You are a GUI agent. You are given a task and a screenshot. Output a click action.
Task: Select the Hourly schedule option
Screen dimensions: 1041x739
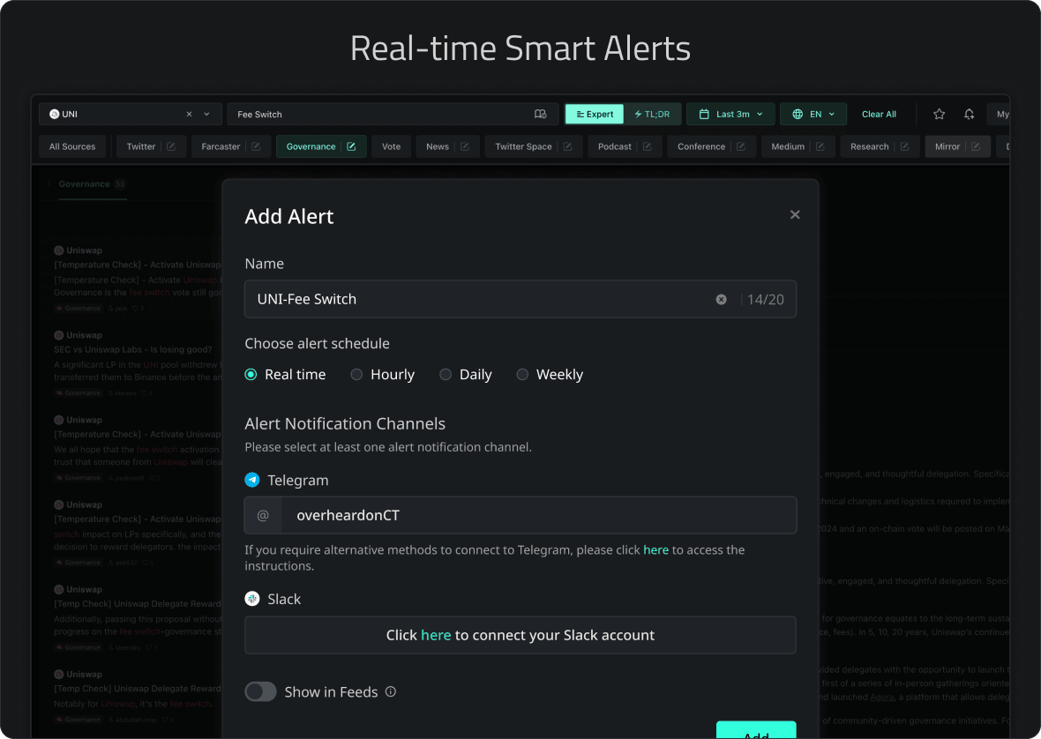point(382,375)
